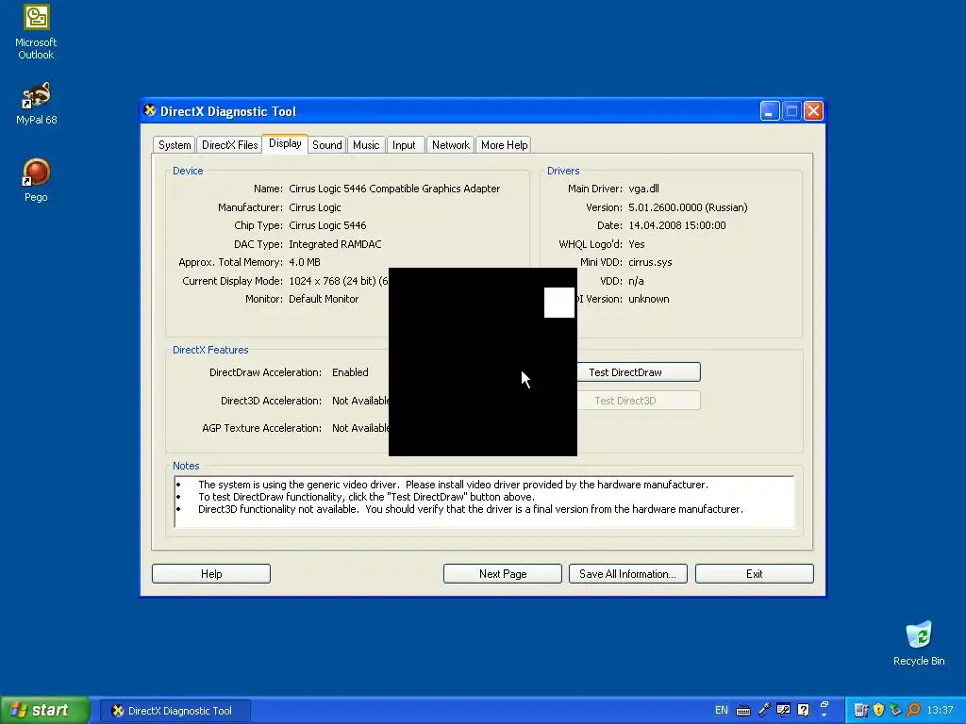
Task: Click note 'Direct3D functionality not available'
Action: [x=470, y=509]
